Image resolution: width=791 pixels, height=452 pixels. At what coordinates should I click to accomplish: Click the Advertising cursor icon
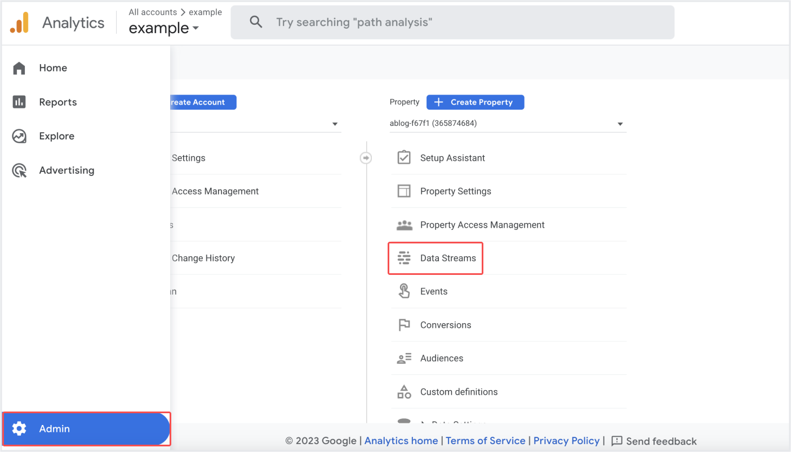pyautogui.click(x=19, y=170)
